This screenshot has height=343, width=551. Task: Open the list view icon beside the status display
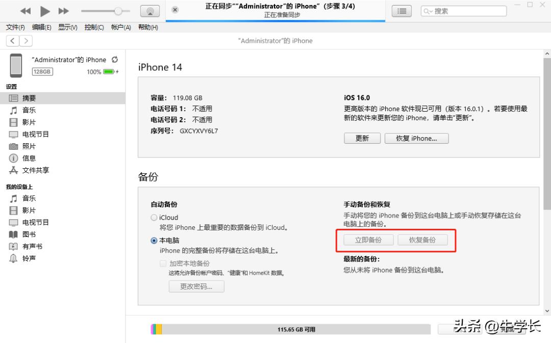pyautogui.click(x=402, y=11)
